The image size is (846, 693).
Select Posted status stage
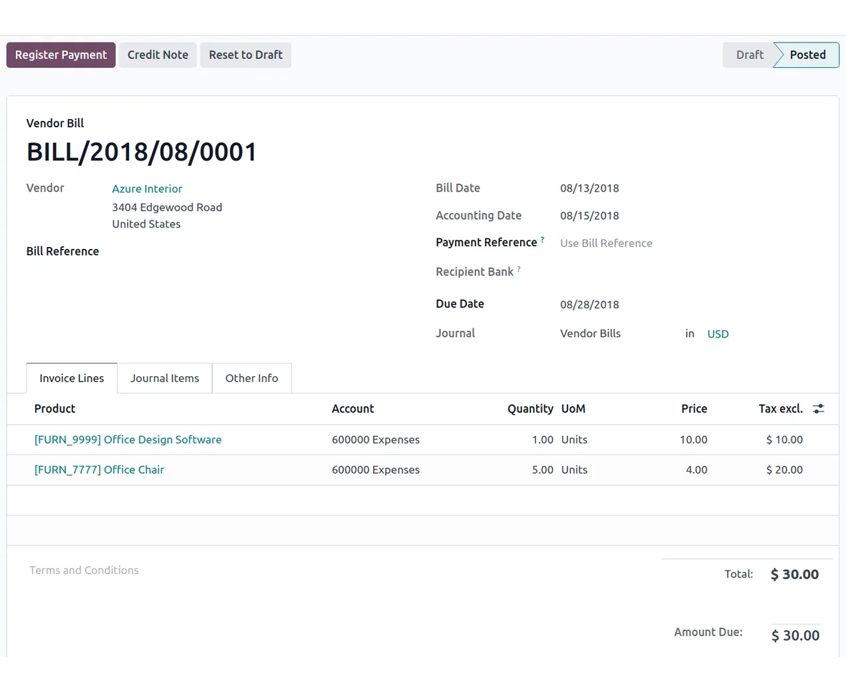click(x=807, y=55)
